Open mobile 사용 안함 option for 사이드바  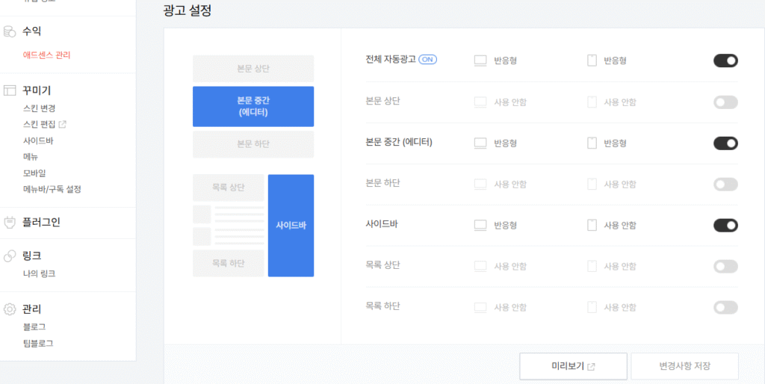(620, 226)
